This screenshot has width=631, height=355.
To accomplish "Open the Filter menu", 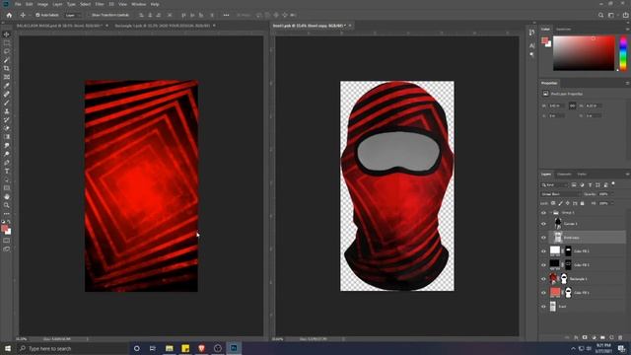I will 100,4.
